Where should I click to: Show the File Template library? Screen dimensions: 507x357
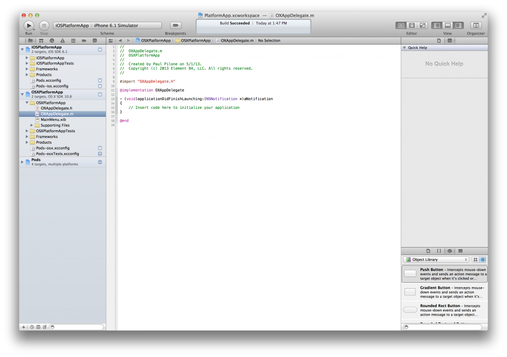coord(428,251)
